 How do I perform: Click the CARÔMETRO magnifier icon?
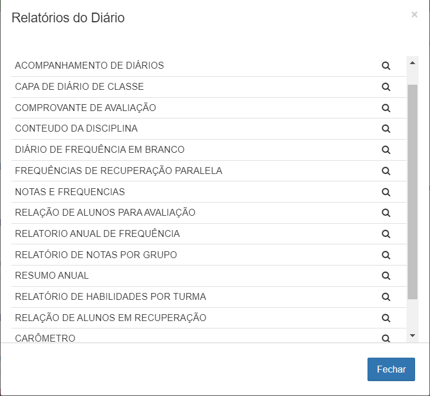click(386, 338)
